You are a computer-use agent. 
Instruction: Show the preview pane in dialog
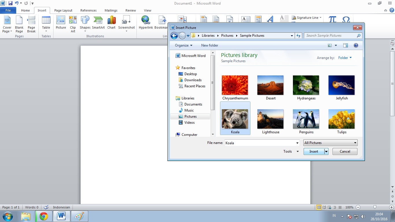[x=346, y=45]
